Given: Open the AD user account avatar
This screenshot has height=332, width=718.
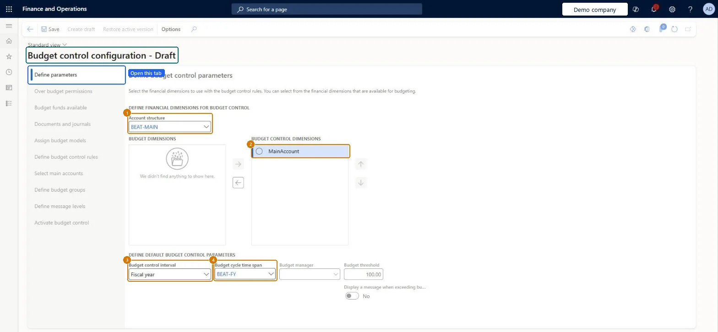Looking at the screenshot, I should tap(708, 9).
